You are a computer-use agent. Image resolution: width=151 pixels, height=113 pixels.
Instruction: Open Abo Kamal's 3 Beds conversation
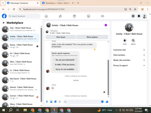point(20,80)
